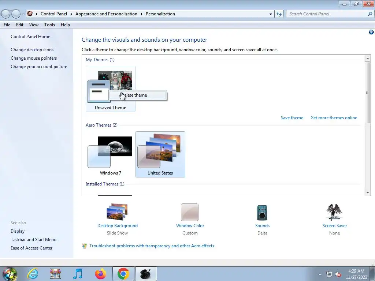Click the Window Color text link
Screen dimensions: 375x281
pyautogui.click(x=190, y=226)
